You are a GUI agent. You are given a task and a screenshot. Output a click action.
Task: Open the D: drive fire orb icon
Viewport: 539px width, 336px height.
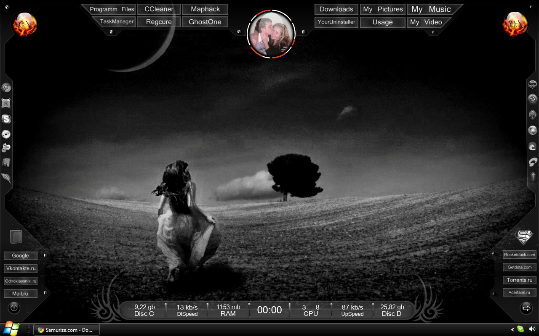515,24
